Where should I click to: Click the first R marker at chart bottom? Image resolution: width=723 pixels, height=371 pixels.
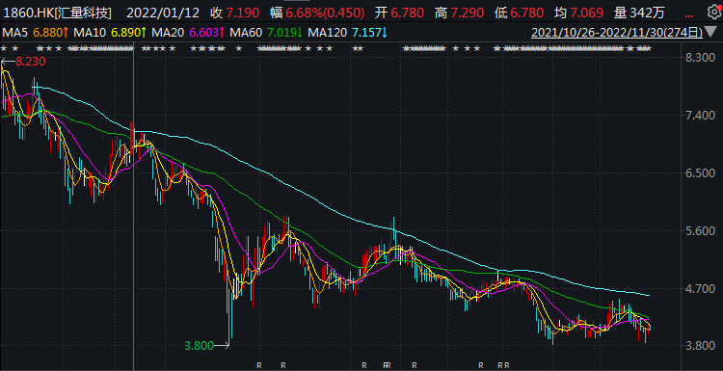pos(259,365)
